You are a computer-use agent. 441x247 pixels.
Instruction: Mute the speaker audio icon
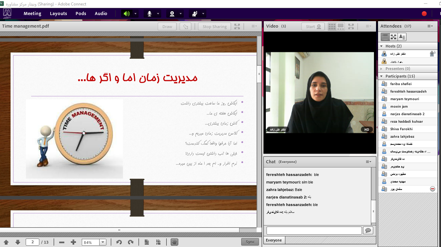pyautogui.click(x=127, y=14)
